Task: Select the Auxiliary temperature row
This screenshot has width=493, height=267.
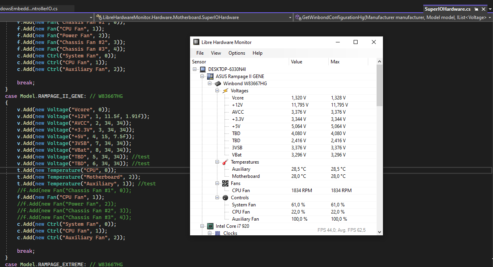Action: click(x=284, y=169)
